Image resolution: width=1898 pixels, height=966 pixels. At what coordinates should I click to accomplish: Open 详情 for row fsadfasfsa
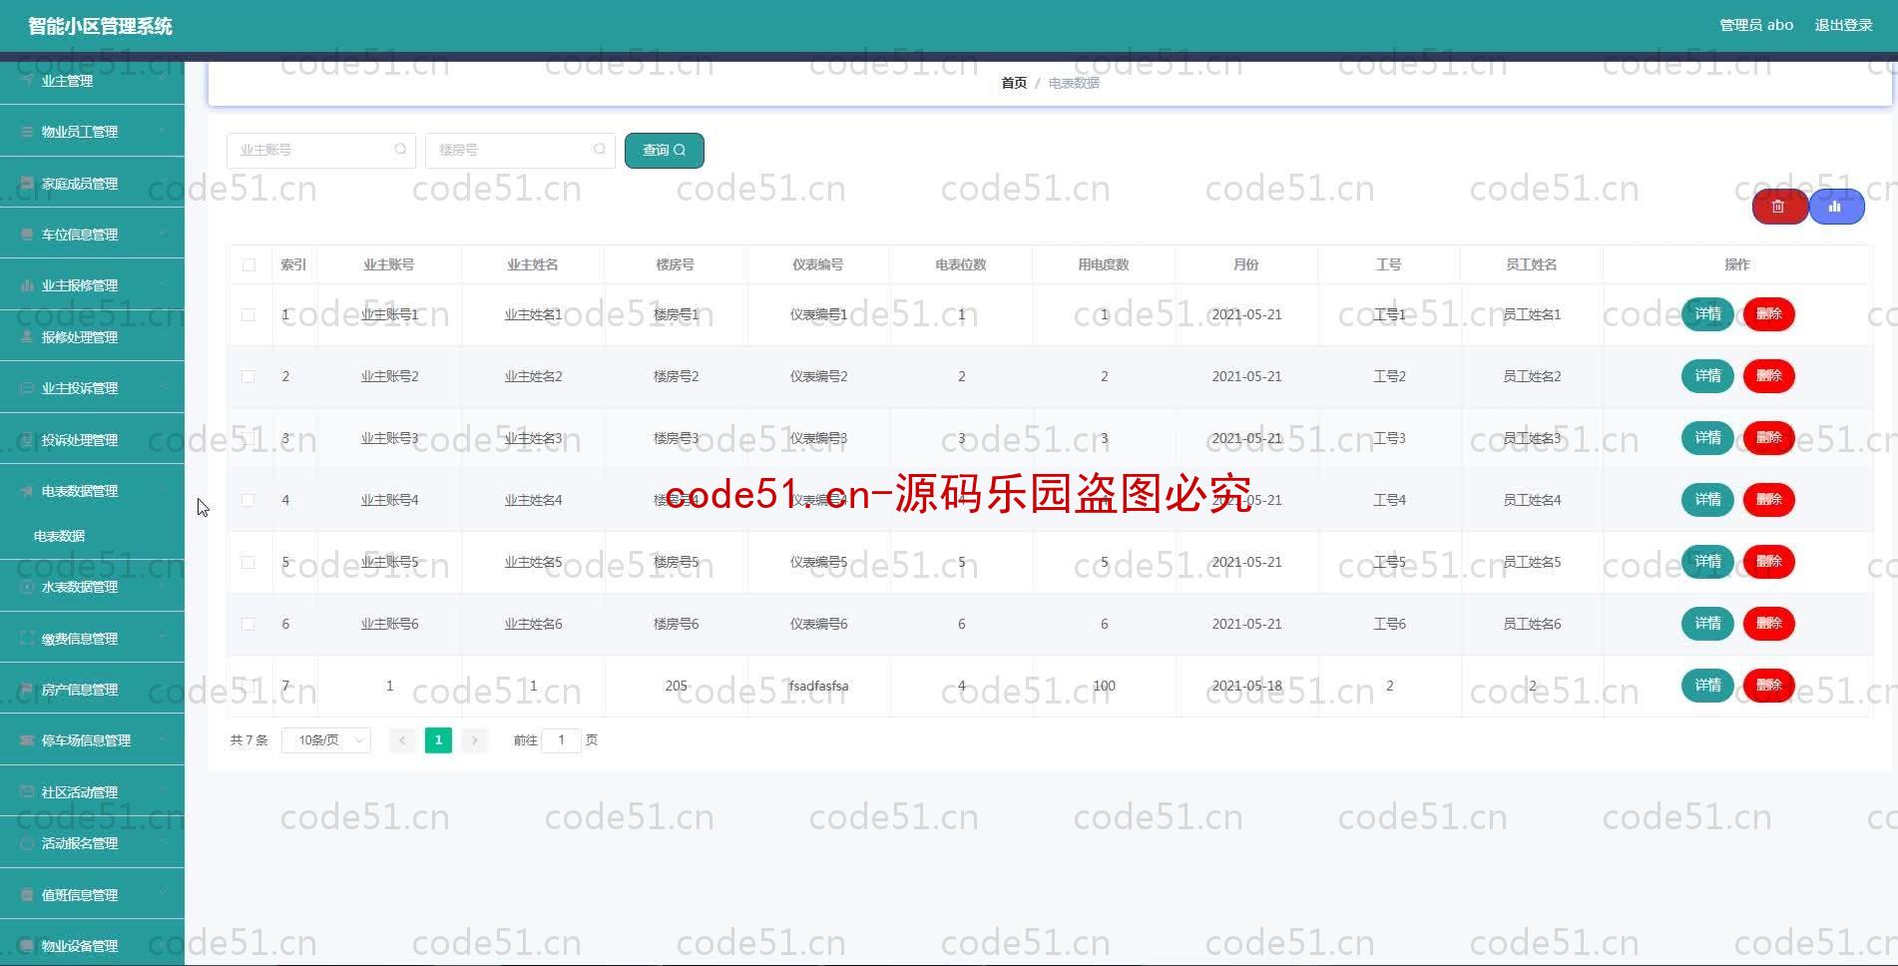click(1707, 686)
